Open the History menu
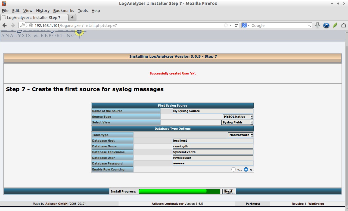Image resolution: width=348 pixels, height=211 pixels. click(43, 11)
